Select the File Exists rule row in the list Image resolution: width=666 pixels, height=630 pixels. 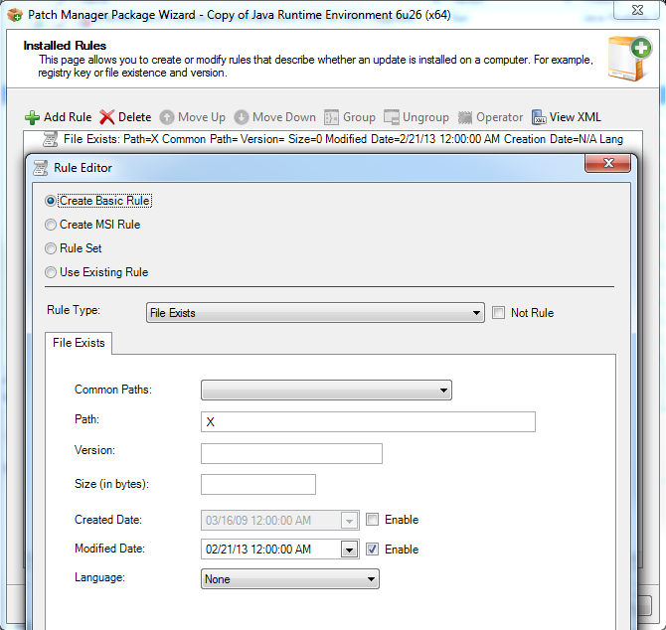[333, 139]
